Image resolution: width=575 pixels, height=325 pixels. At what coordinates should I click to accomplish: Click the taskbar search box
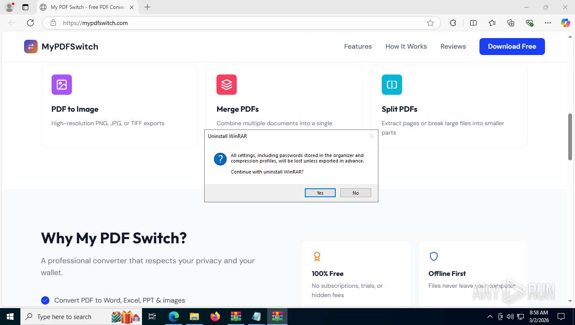tap(82, 317)
